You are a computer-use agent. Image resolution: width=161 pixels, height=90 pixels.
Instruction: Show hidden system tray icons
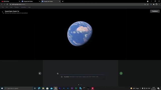pyautogui.click(x=141, y=88)
